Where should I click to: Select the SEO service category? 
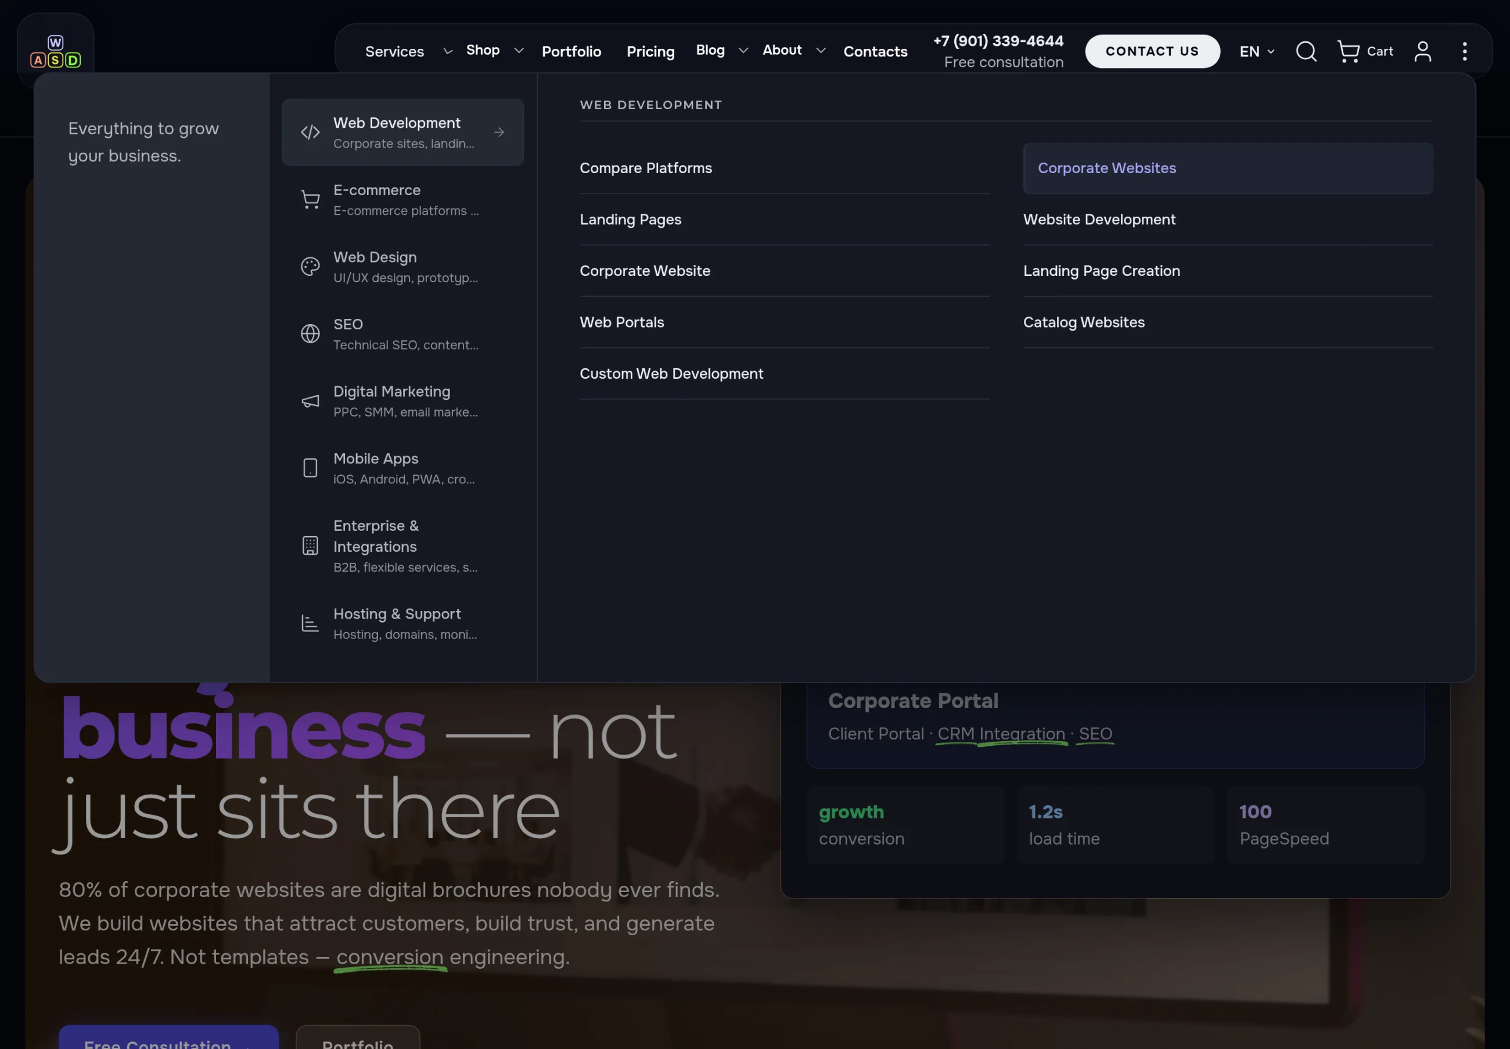(x=403, y=333)
